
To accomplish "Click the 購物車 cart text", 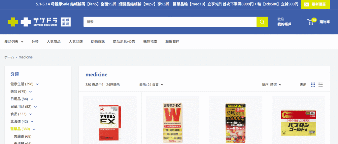I will coord(325,22).
